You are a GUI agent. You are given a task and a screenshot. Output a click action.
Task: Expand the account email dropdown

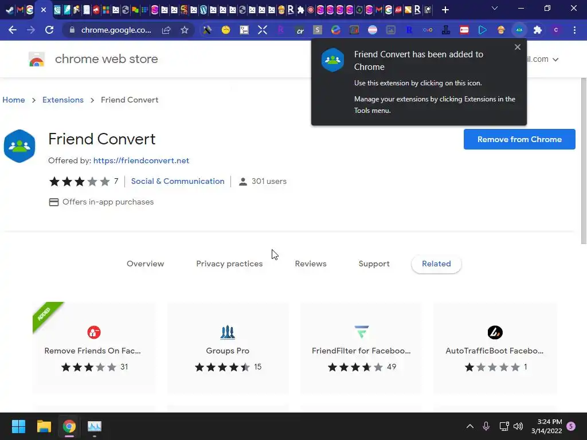coord(555,60)
